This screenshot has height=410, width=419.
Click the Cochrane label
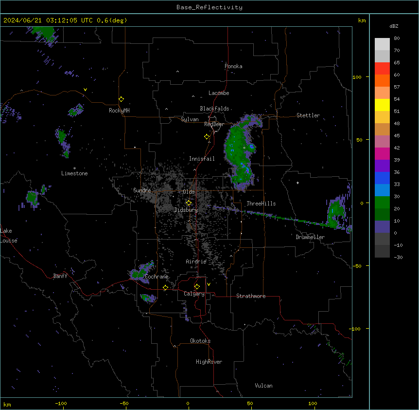click(157, 277)
